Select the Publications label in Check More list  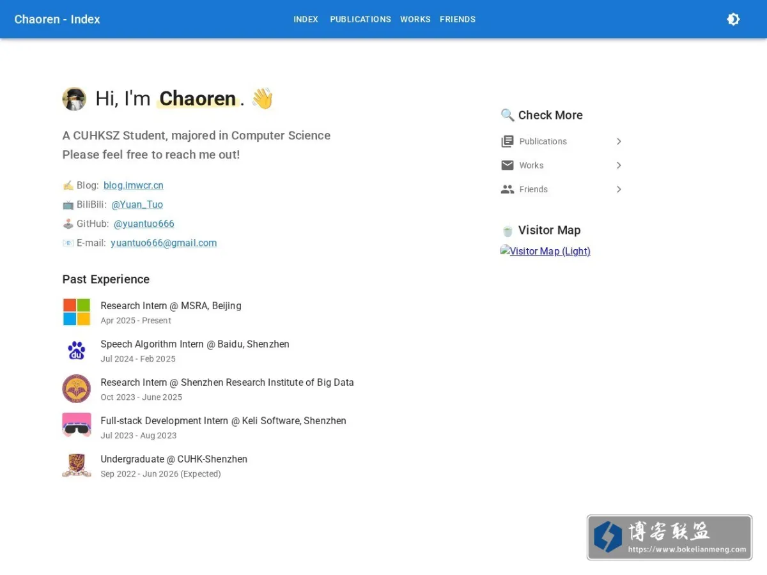point(543,141)
